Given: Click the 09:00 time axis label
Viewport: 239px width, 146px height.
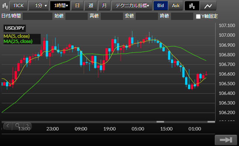Looking at the screenshot, I should click(x=81, y=129).
